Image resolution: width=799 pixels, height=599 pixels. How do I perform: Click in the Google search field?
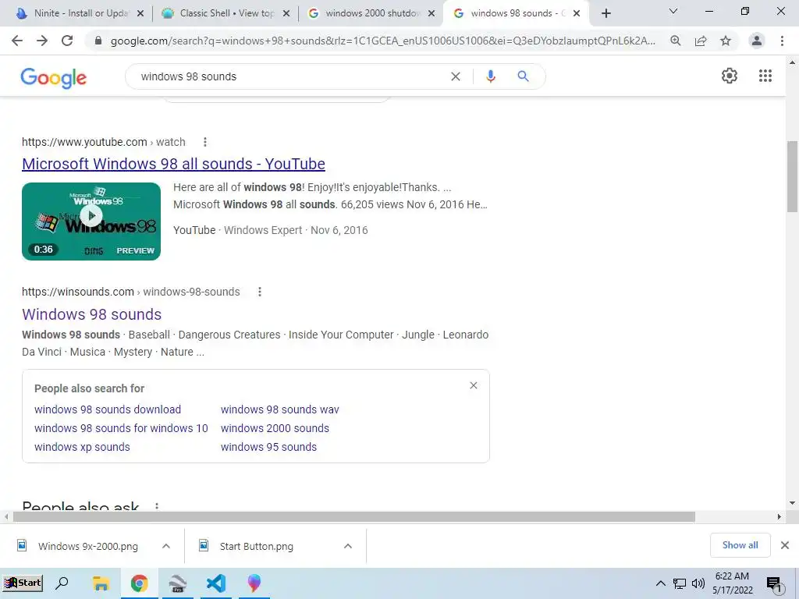pos(290,76)
